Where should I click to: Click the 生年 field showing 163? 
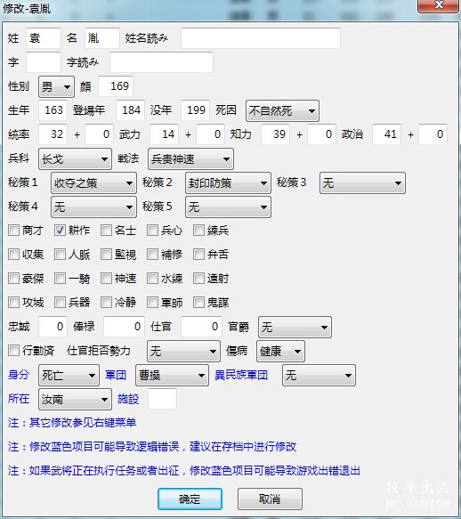click(53, 109)
